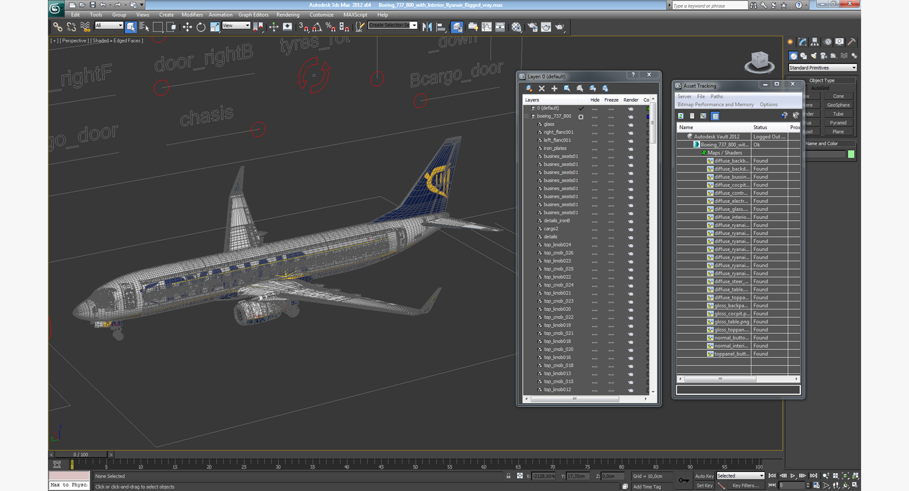This screenshot has width=909, height=491.
Task: Click green color swatch of 0 (default) layer
Action: point(647,108)
